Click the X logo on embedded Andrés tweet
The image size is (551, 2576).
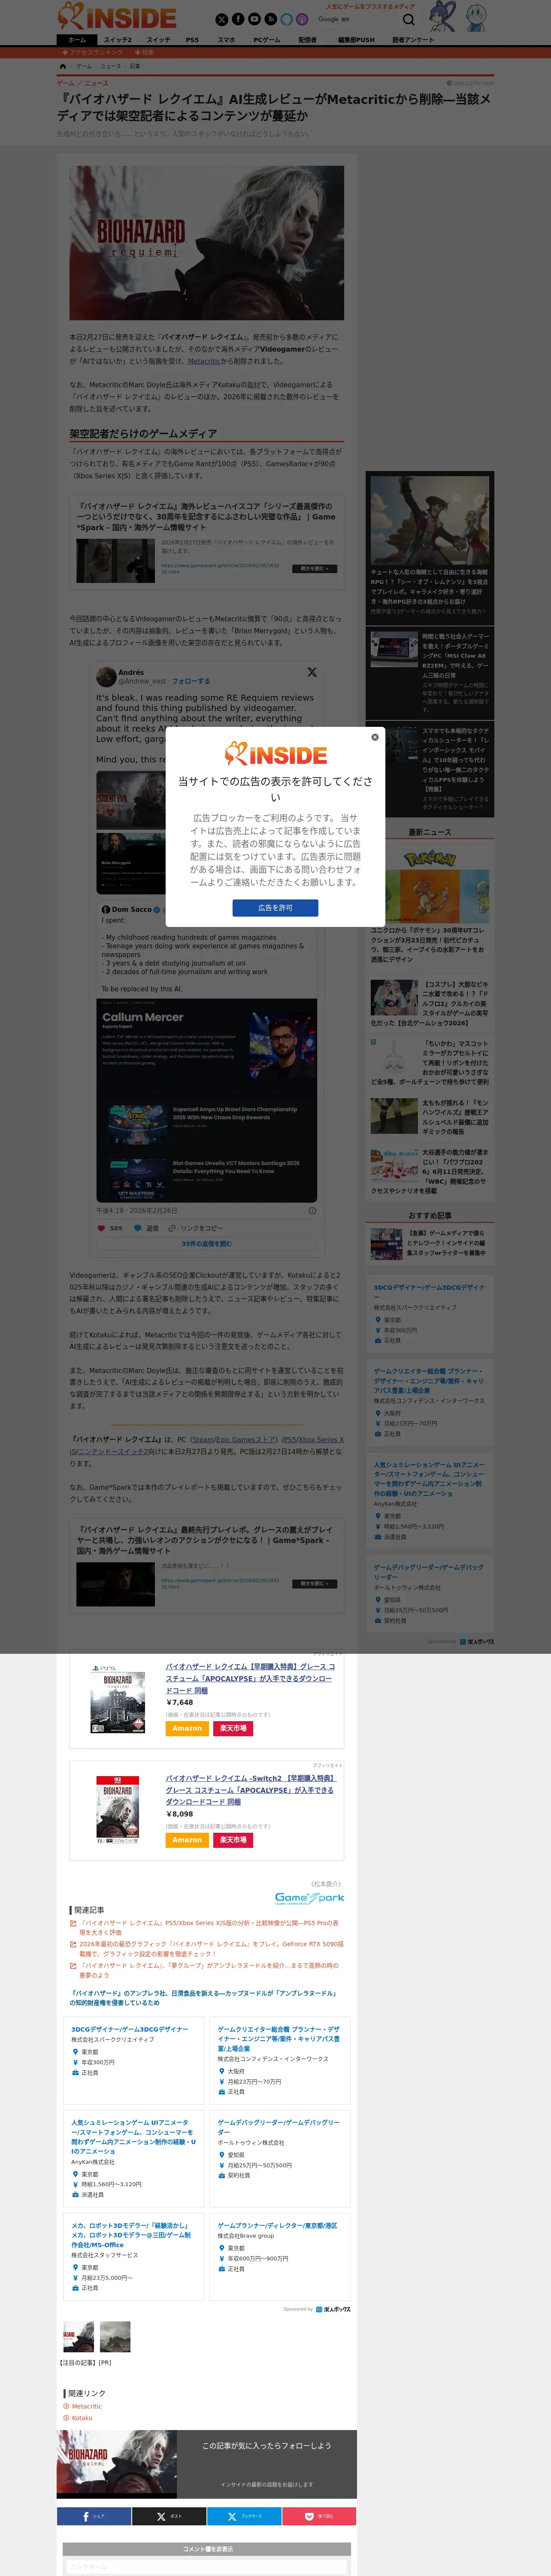311,672
